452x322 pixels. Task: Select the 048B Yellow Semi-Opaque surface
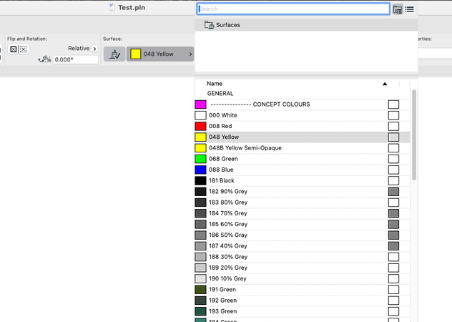tap(303, 148)
